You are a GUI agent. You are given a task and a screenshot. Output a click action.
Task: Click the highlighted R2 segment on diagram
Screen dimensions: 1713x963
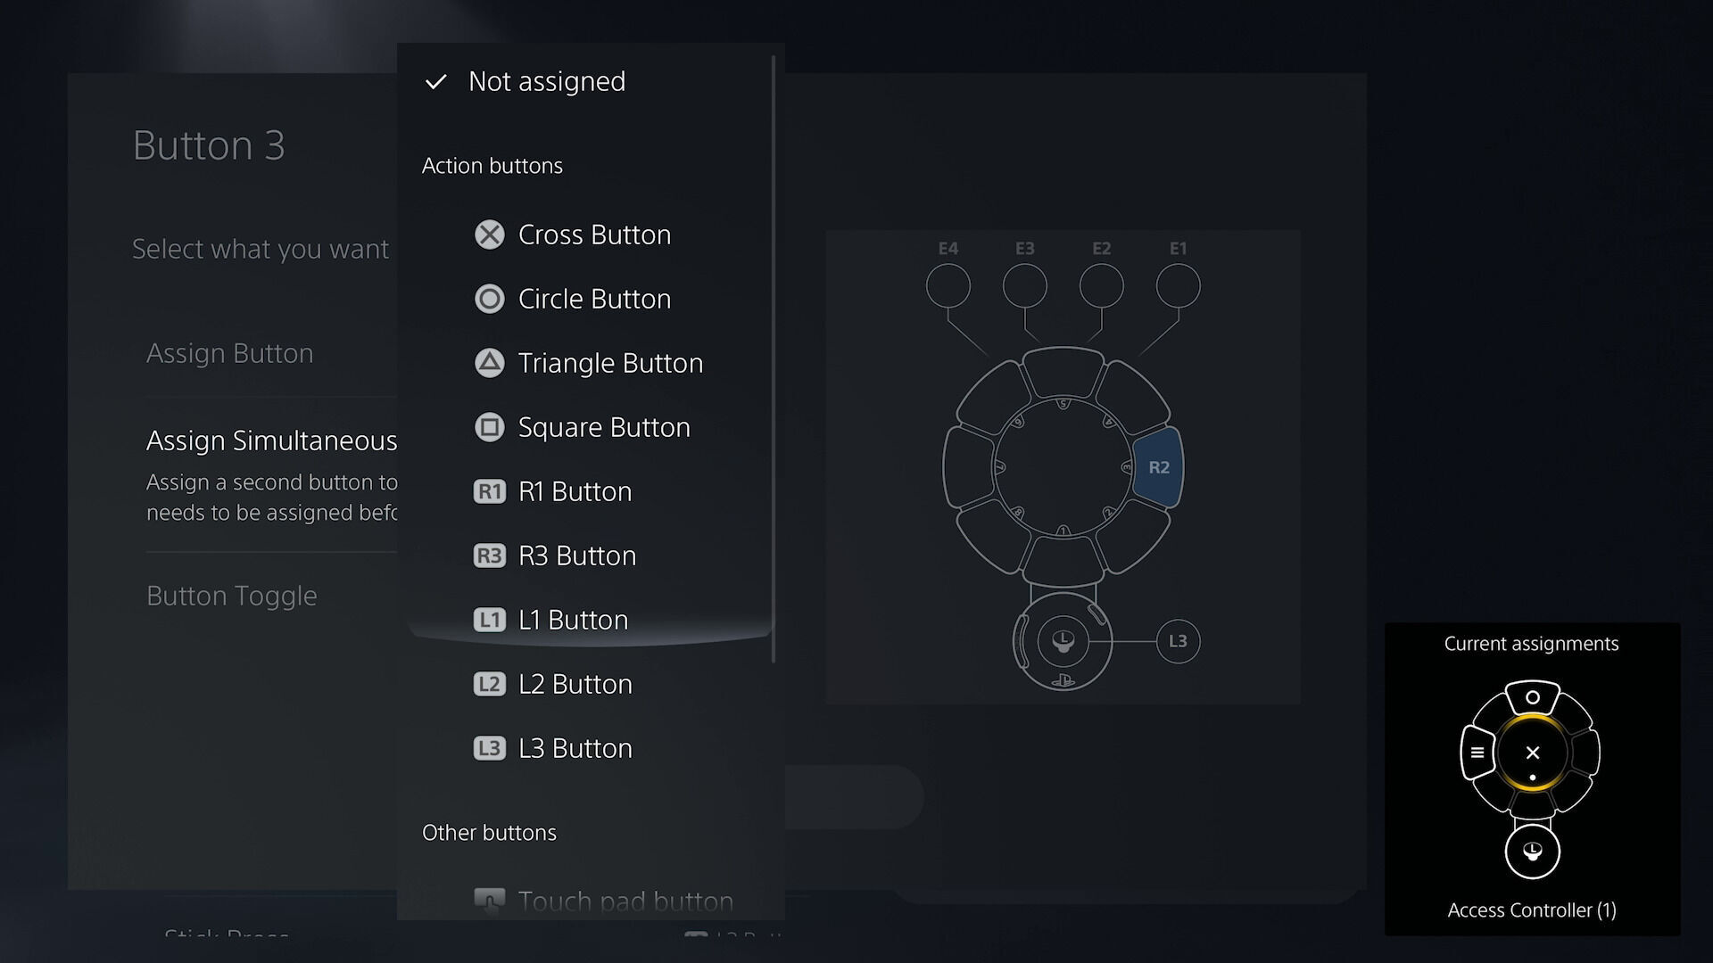pyautogui.click(x=1158, y=467)
